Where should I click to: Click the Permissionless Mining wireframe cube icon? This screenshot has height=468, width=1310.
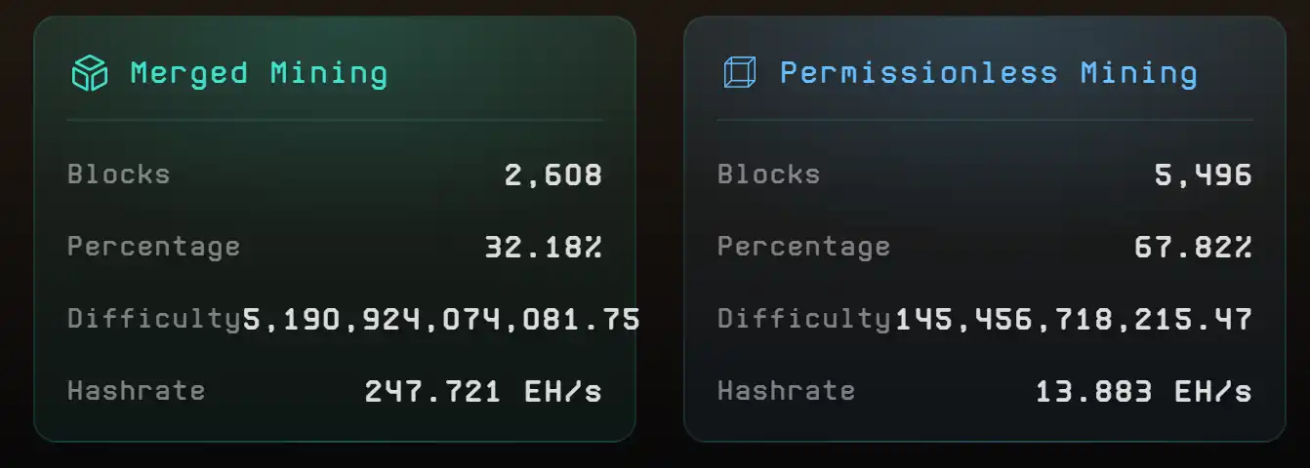739,73
